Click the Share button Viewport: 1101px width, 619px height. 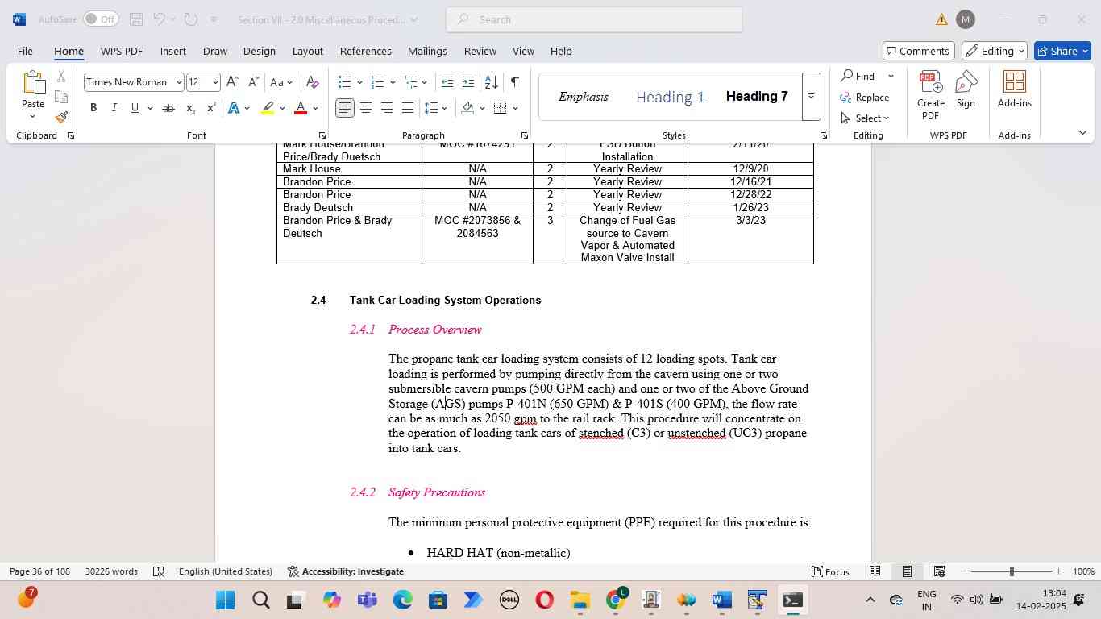coord(1062,51)
